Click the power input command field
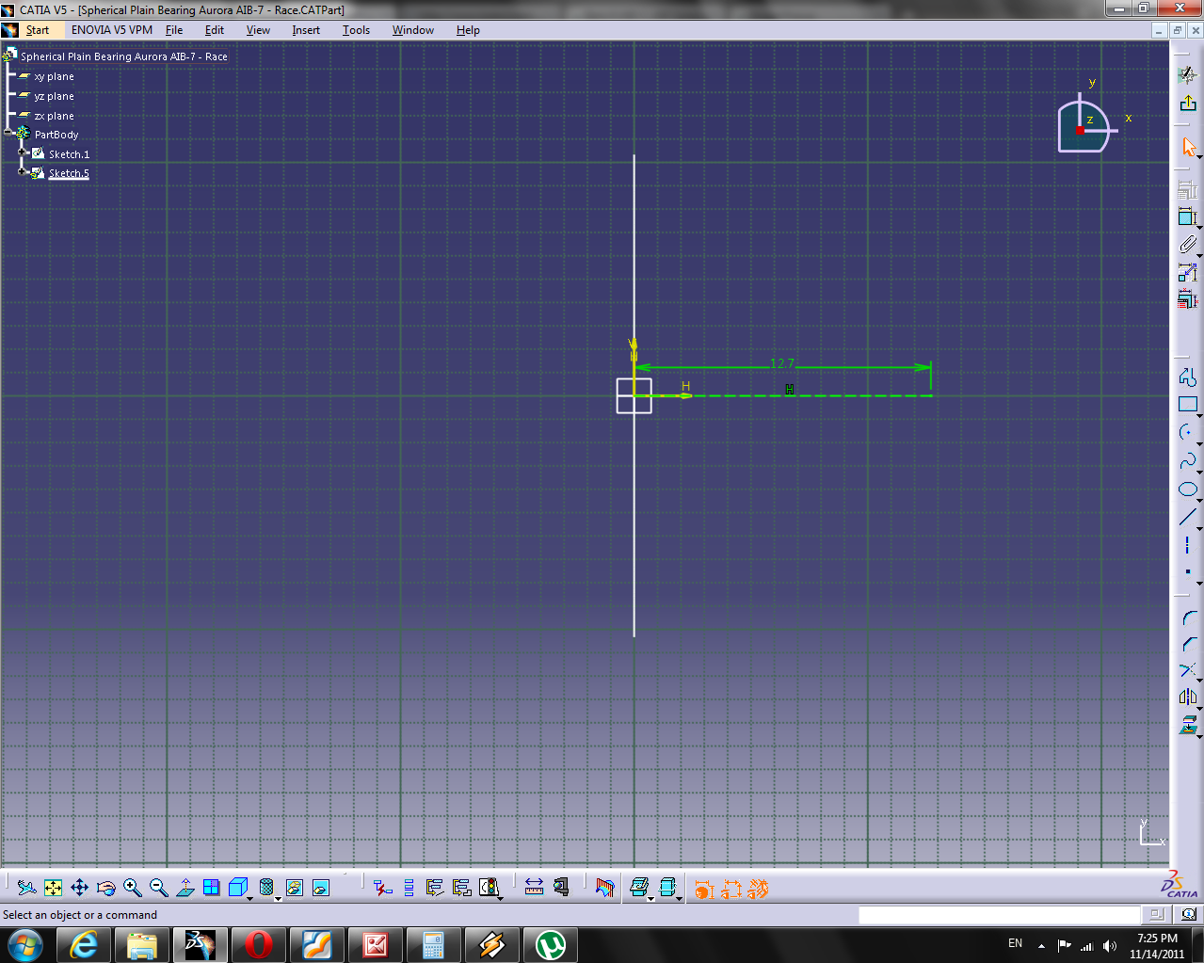This screenshot has width=1204, height=963. tap(999, 914)
